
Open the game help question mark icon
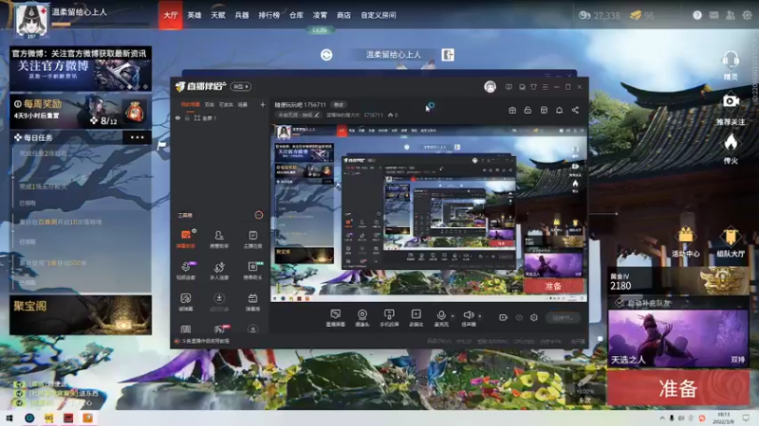pos(697,15)
